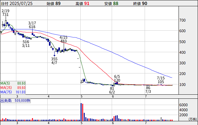Click the tall red volume bar in May
The image size is (198, 125).
pyautogui.click(x=83, y=112)
